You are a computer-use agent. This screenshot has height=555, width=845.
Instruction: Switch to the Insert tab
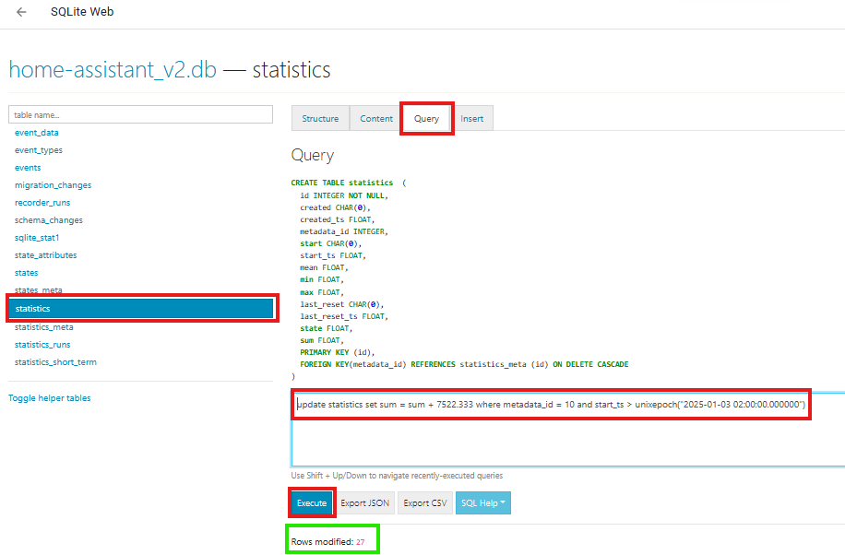(x=471, y=119)
